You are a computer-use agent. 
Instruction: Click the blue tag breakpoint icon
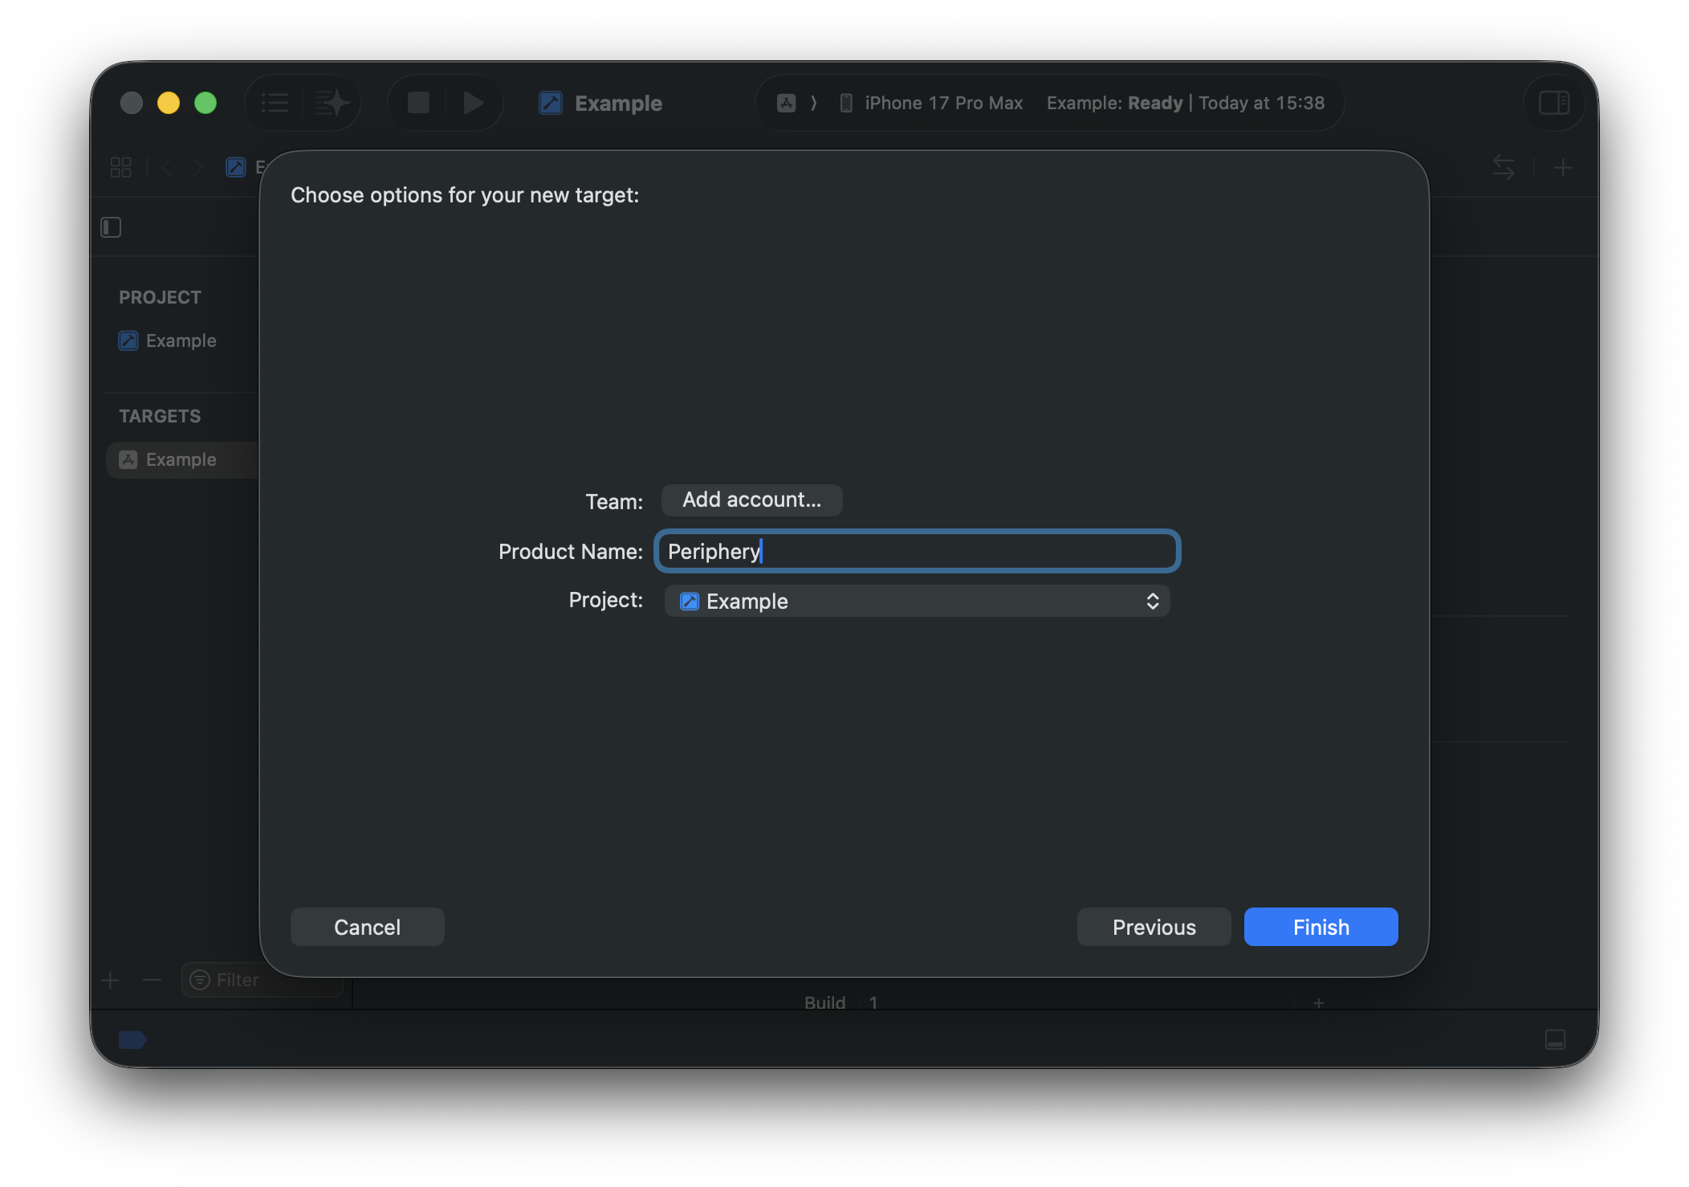tap(132, 1039)
